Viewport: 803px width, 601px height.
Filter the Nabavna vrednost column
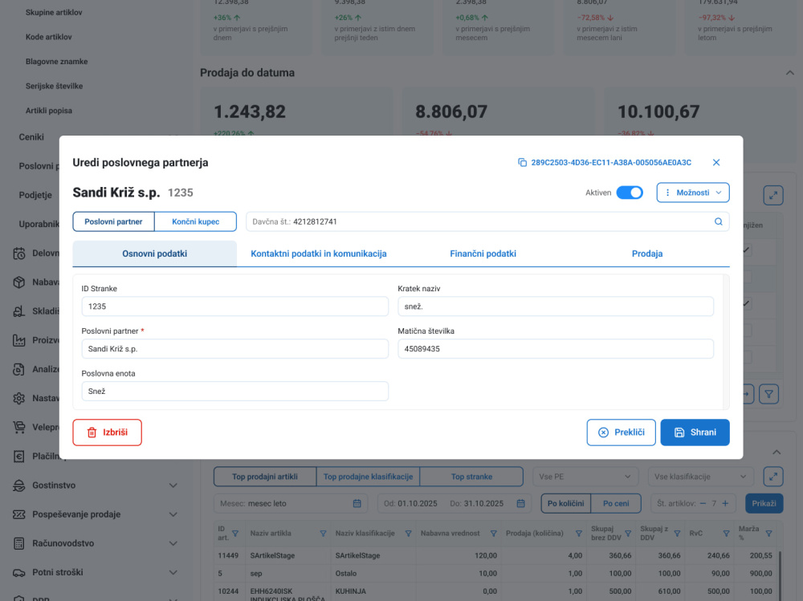pos(493,534)
